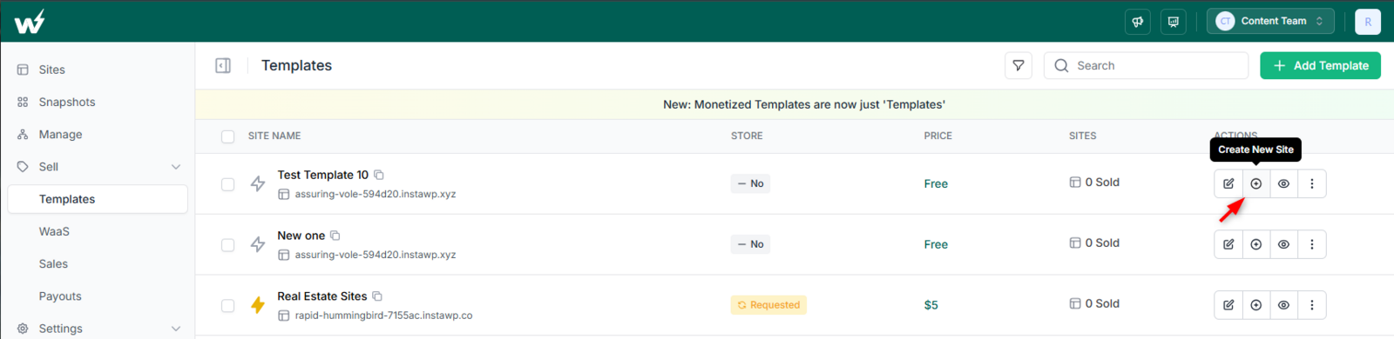Click the $5 price for Real Estate Sites
1394x339 pixels.
[x=931, y=305]
